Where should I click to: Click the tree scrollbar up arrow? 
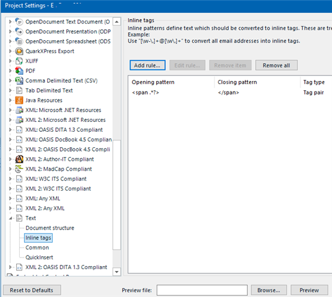coord(116,22)
